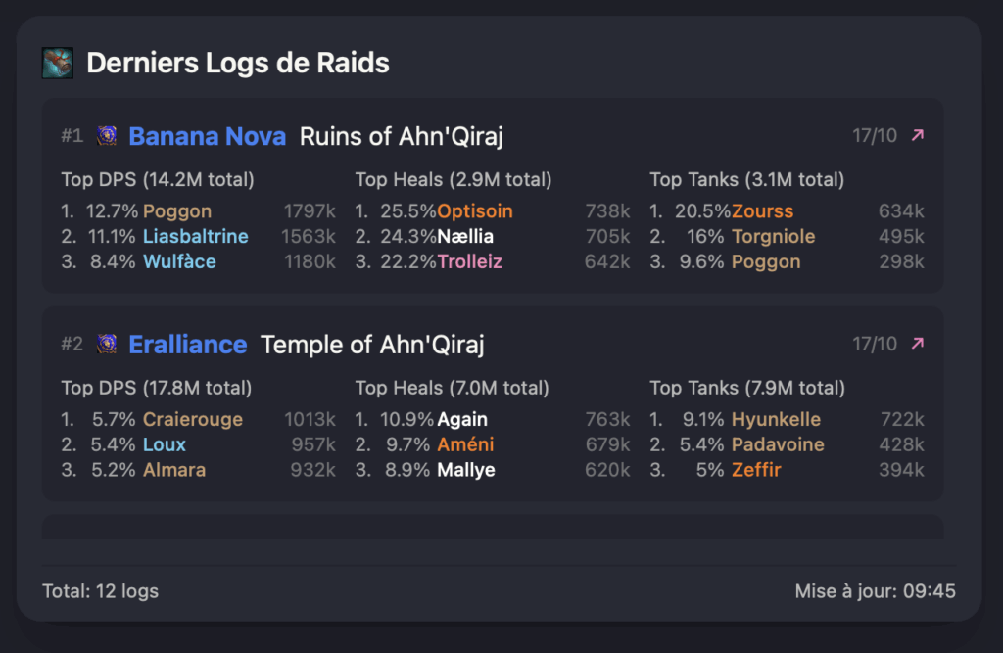
Task: Click the Banana Nova guild emblem icon
Action: pyautogui.click(x=107, y=136)
